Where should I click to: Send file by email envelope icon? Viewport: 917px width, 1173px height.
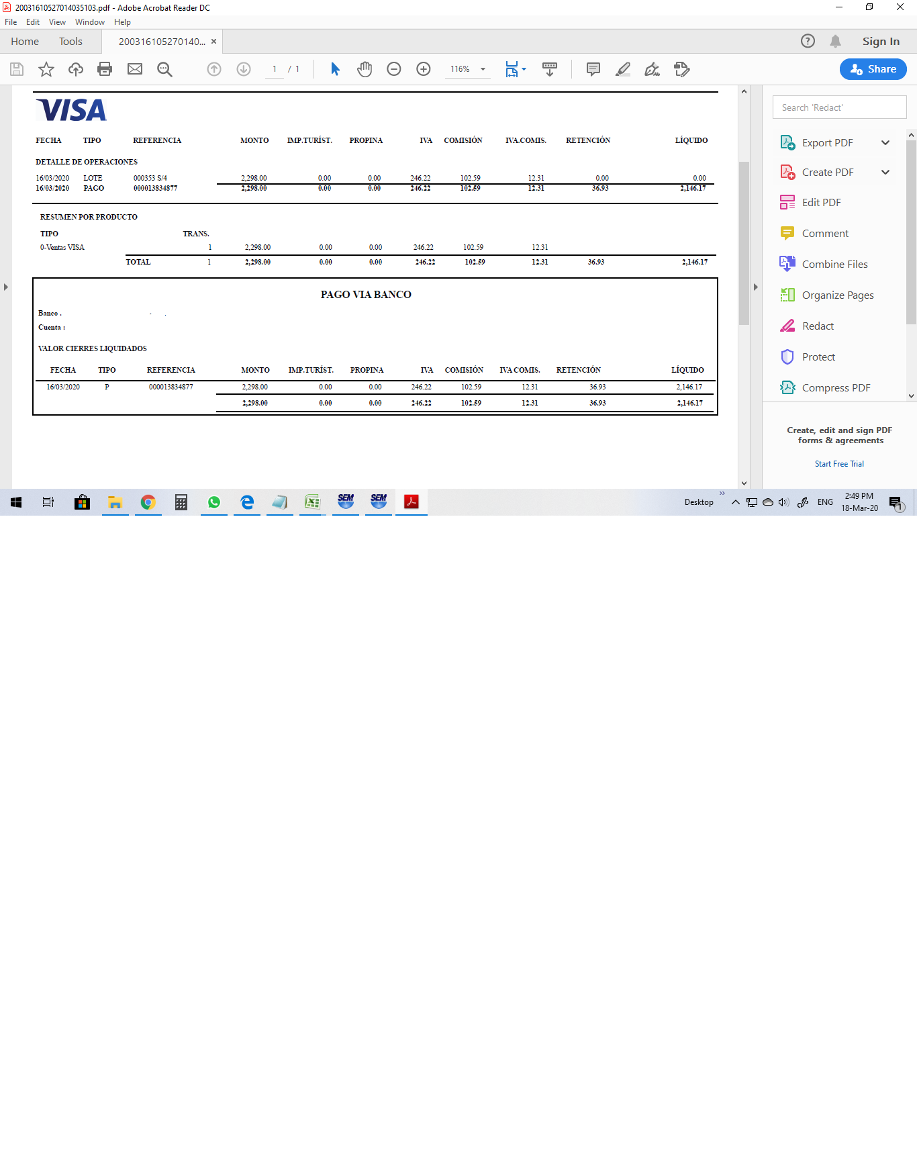135,69
